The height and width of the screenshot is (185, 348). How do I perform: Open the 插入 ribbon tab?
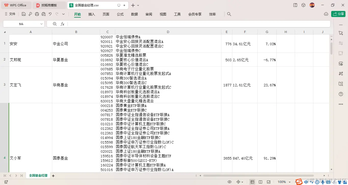click(x=92, y=14)
